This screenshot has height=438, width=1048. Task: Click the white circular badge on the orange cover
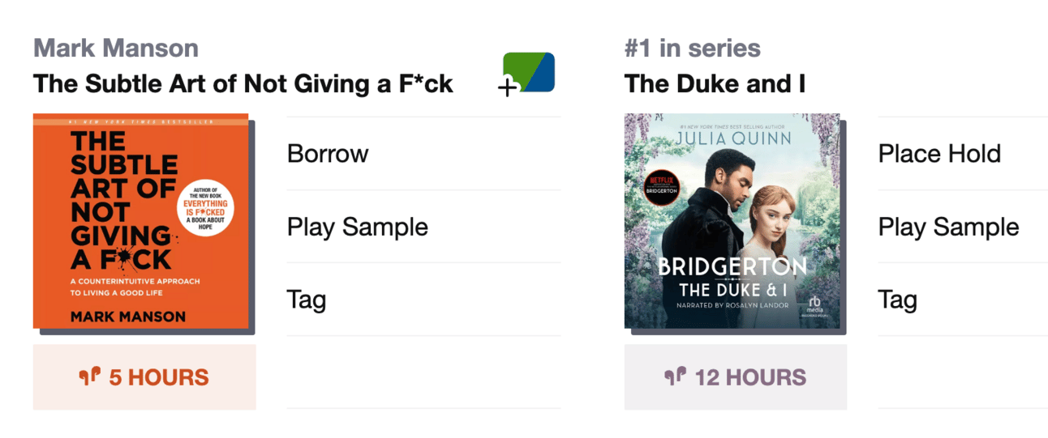[205, 206]
